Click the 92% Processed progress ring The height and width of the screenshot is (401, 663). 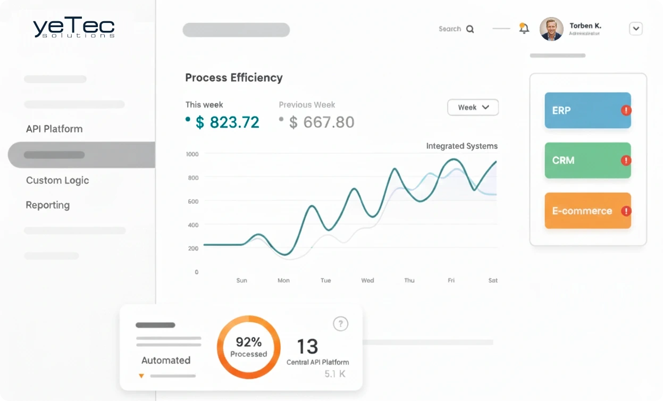coord(248,347)
